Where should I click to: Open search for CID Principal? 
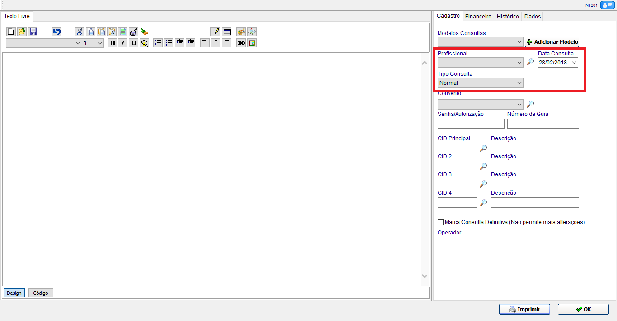(483, 148)
